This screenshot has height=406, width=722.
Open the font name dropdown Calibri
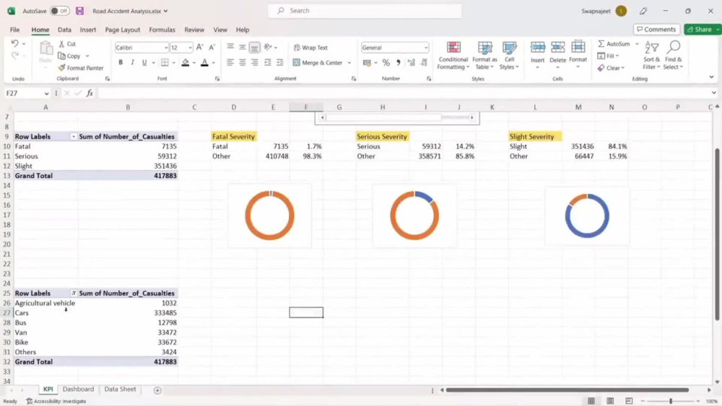coord(166,48)
